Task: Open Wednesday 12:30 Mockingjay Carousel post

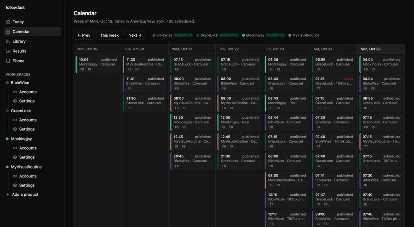Action: 192,122
